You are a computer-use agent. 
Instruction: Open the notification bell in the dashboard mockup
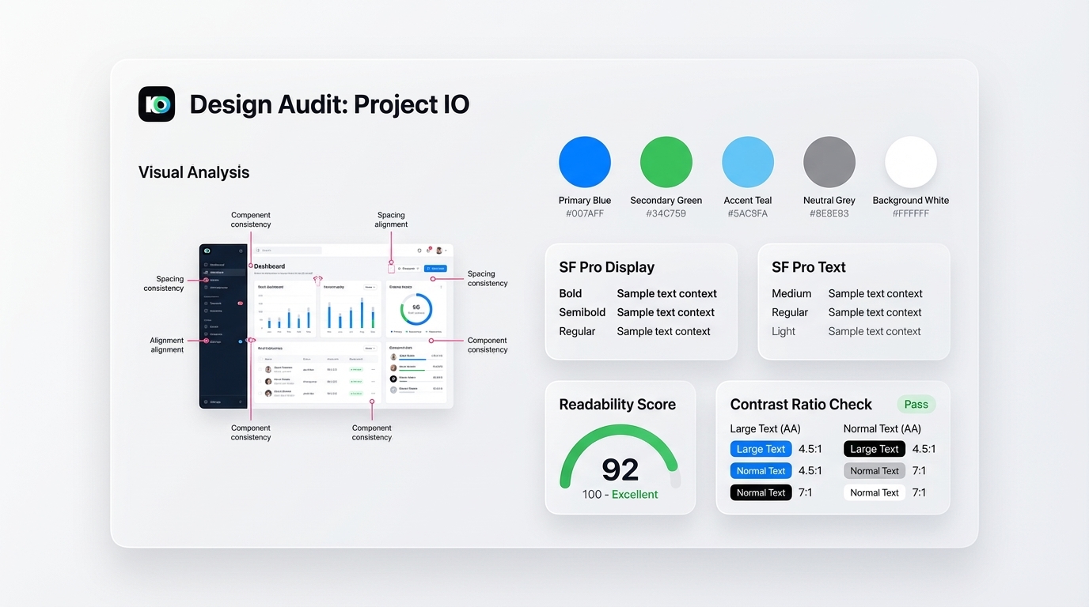tap(428, 251)
